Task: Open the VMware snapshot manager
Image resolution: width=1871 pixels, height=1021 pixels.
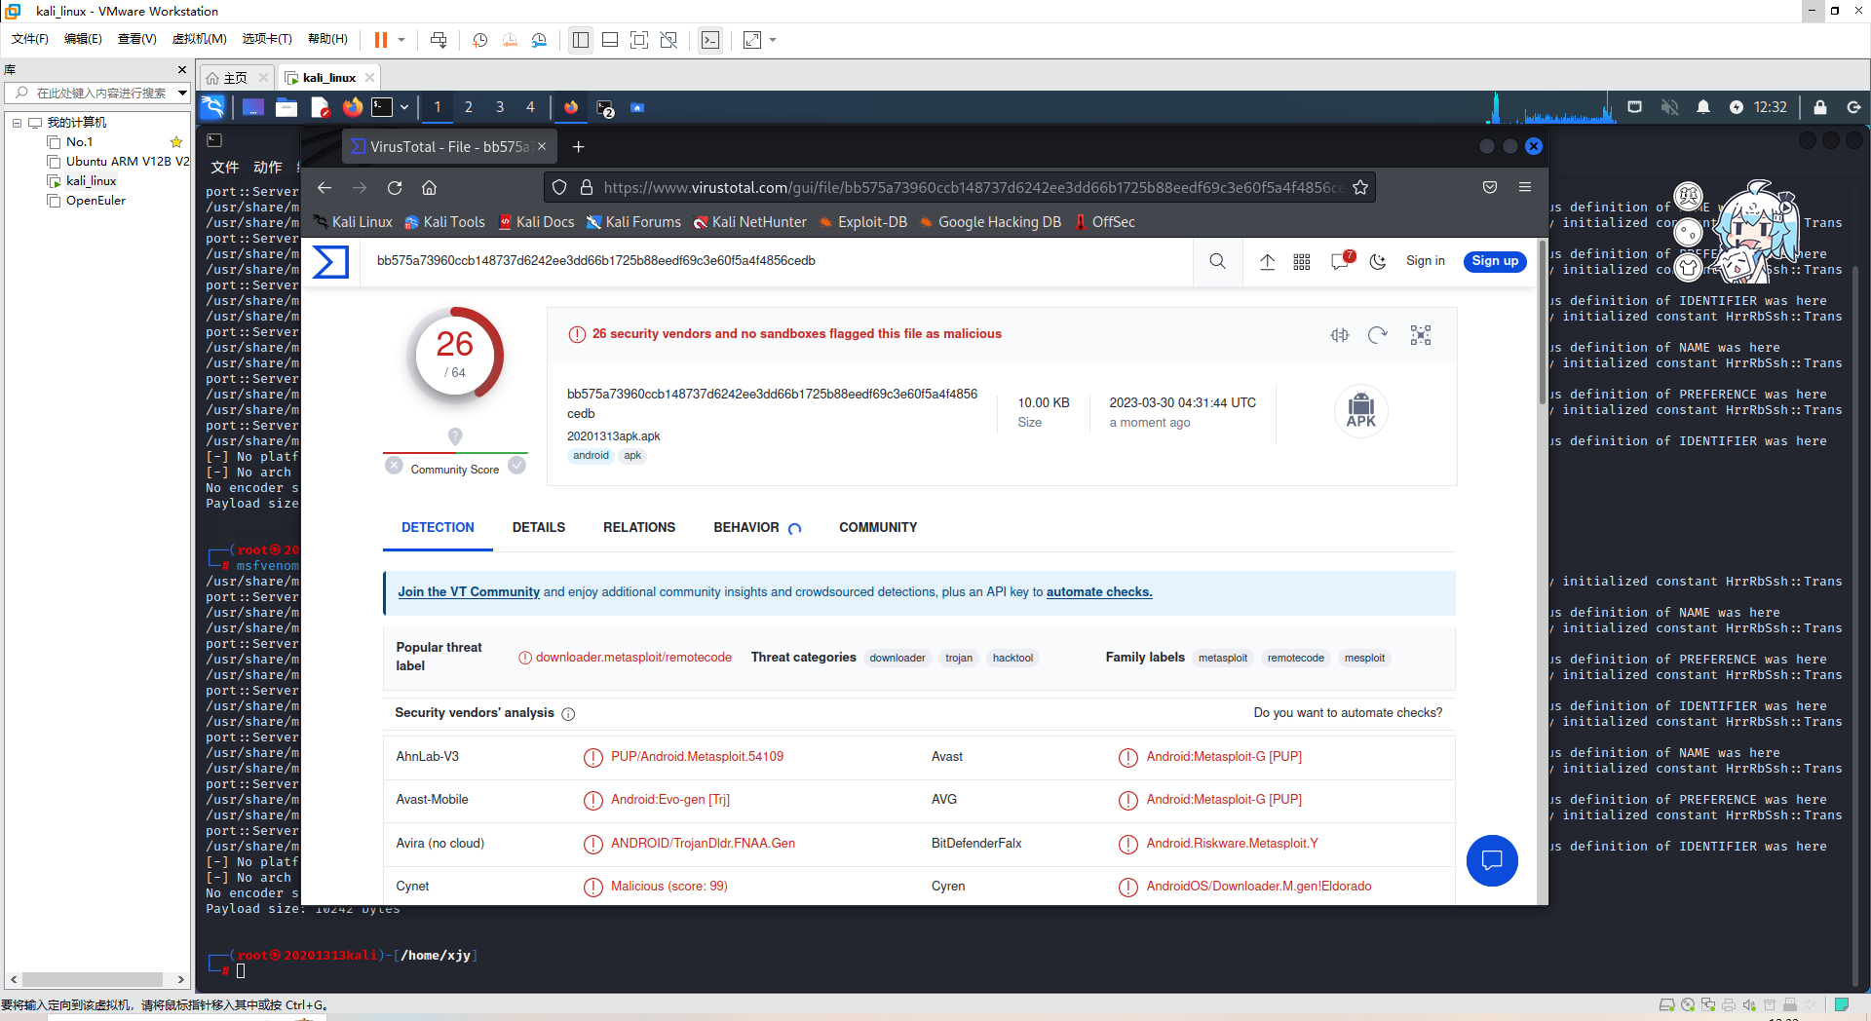Action: tap(540, 40)
